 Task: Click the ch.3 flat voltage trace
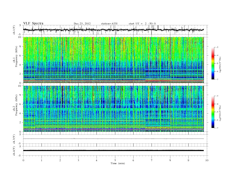113,139
